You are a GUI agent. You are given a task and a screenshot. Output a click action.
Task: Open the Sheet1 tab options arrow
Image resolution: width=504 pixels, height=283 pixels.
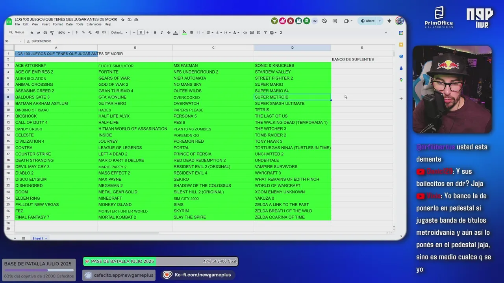point(46,239)
